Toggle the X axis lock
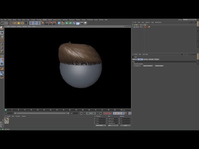Screen dimensions: 199x149 (31, 23)
